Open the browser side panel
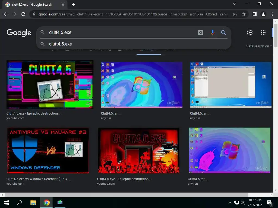Image resolution: width=278 pixels, height=208 pixels. [255, 14]
